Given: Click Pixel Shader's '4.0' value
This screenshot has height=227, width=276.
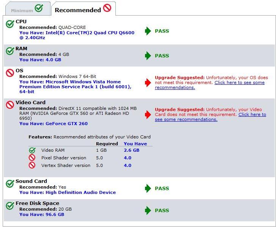Looking at the screenshot, I should tap(128, 158).
